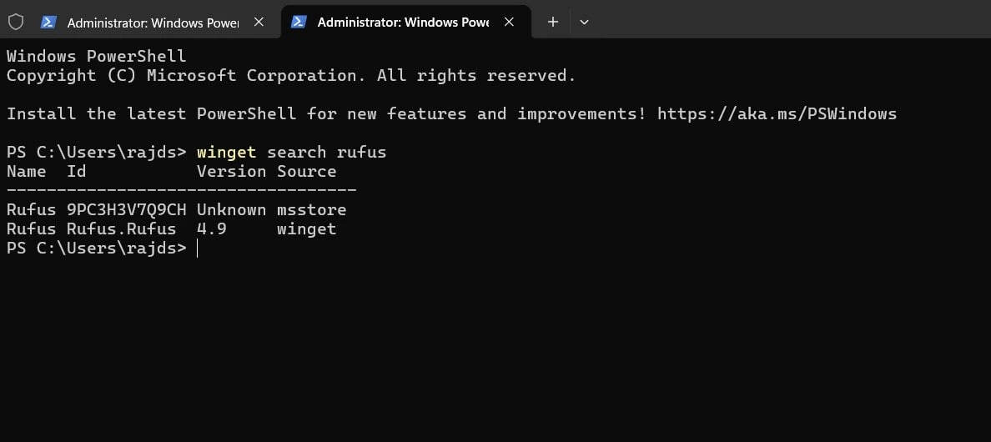The height and width of the screenshot is (442, 991).
Task: Click the 'Source' column header text
Action: pos(306,172)
